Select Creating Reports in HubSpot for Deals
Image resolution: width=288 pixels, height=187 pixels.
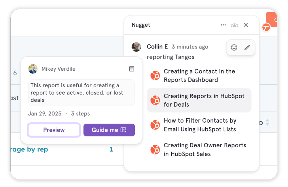pos(204,100)
